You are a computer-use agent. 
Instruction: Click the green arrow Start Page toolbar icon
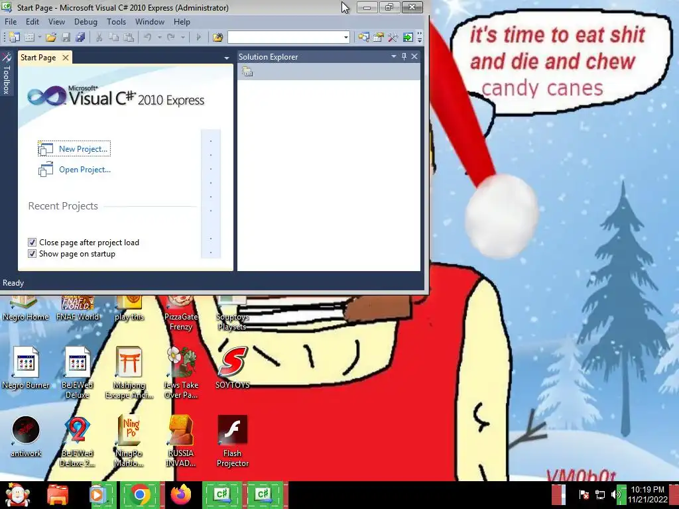tap(408, 38)
